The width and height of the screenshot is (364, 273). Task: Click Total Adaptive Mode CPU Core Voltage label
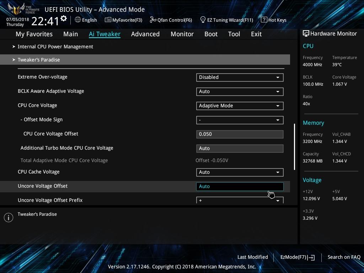coord(64,160)
